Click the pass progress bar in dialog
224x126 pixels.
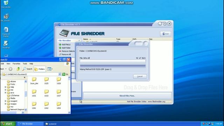click(x=113, y=66)
